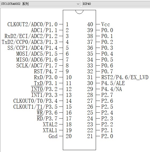Click pin label P0.6

pos(107,66)
